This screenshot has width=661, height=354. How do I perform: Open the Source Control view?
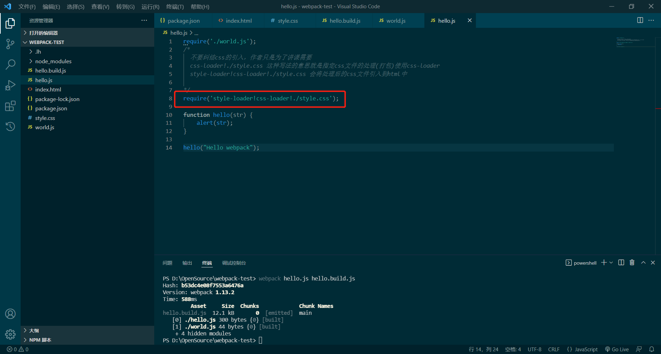(10, 44)
